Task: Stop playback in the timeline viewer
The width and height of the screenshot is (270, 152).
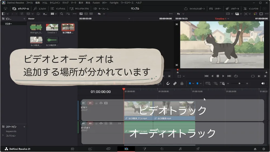Action: click(x=218, y=76)
